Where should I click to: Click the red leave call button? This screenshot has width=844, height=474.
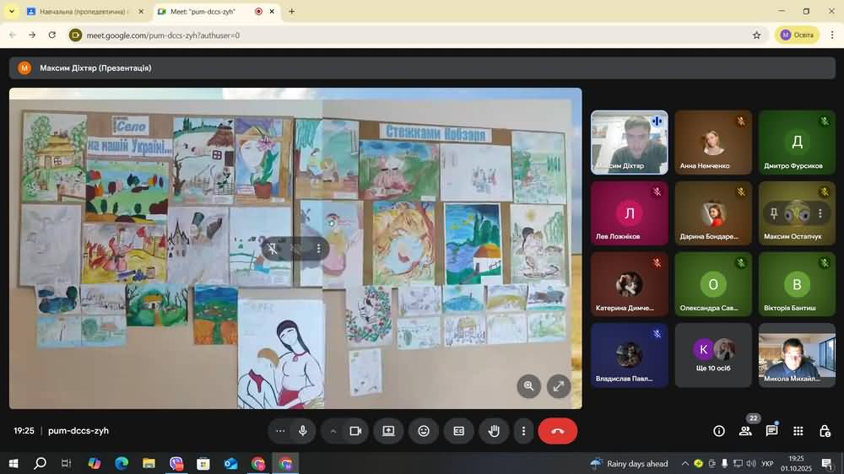click(557, 431)
